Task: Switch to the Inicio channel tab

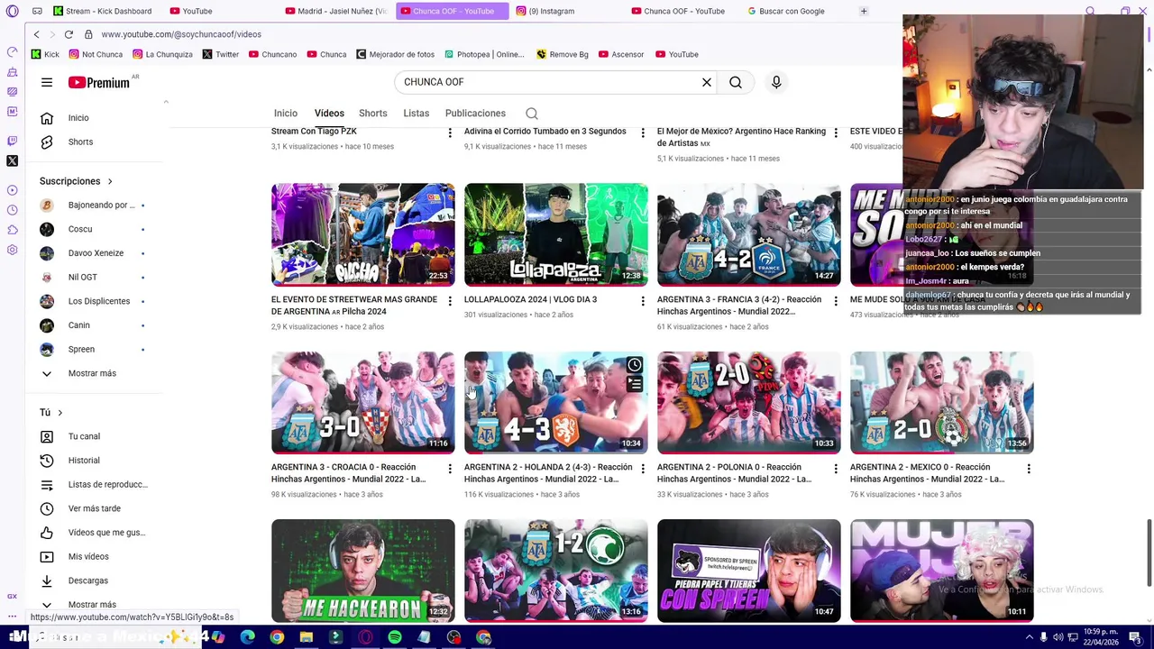Action: (286, 114)
